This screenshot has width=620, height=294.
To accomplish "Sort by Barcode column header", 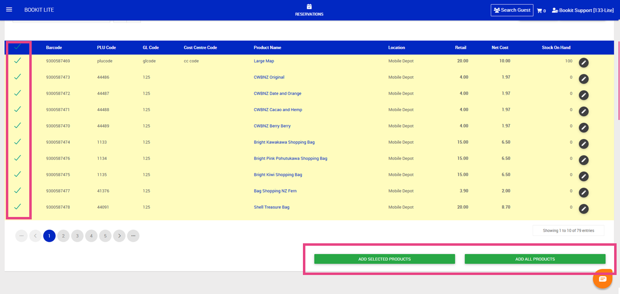I will point(54,48).
